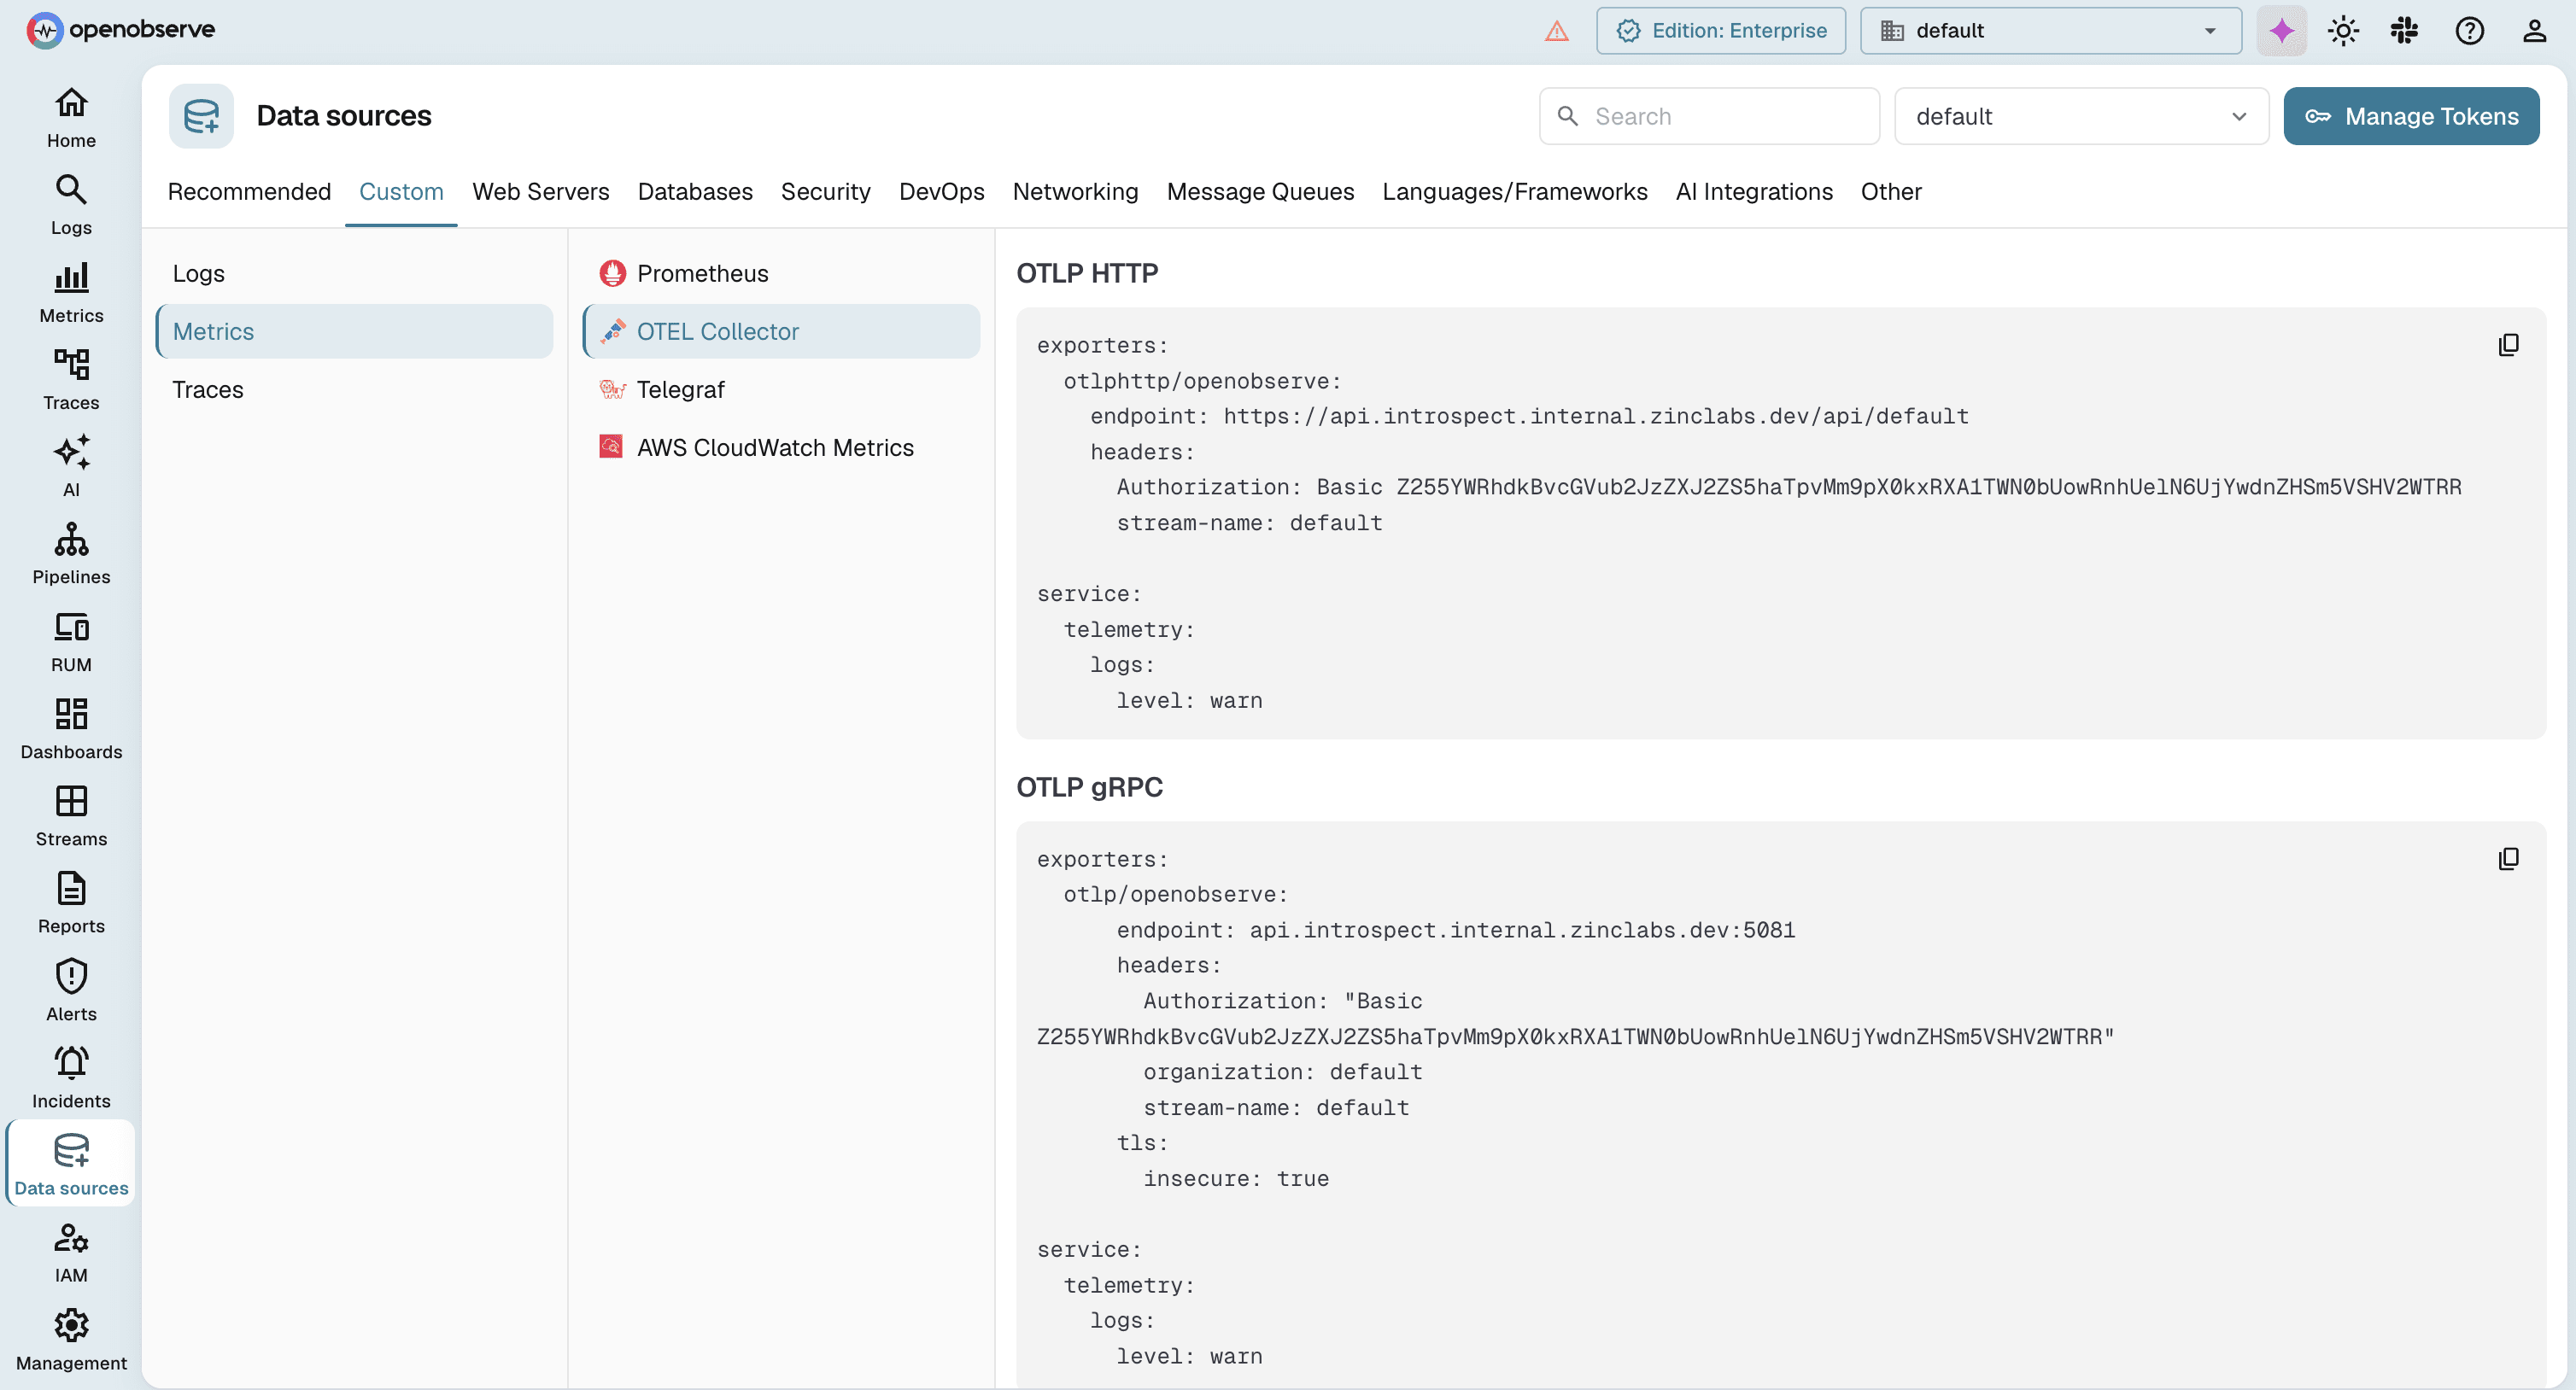
Task: Open Incidents from sidebar
Action: pyautogui.click(x=71, y=1078)
